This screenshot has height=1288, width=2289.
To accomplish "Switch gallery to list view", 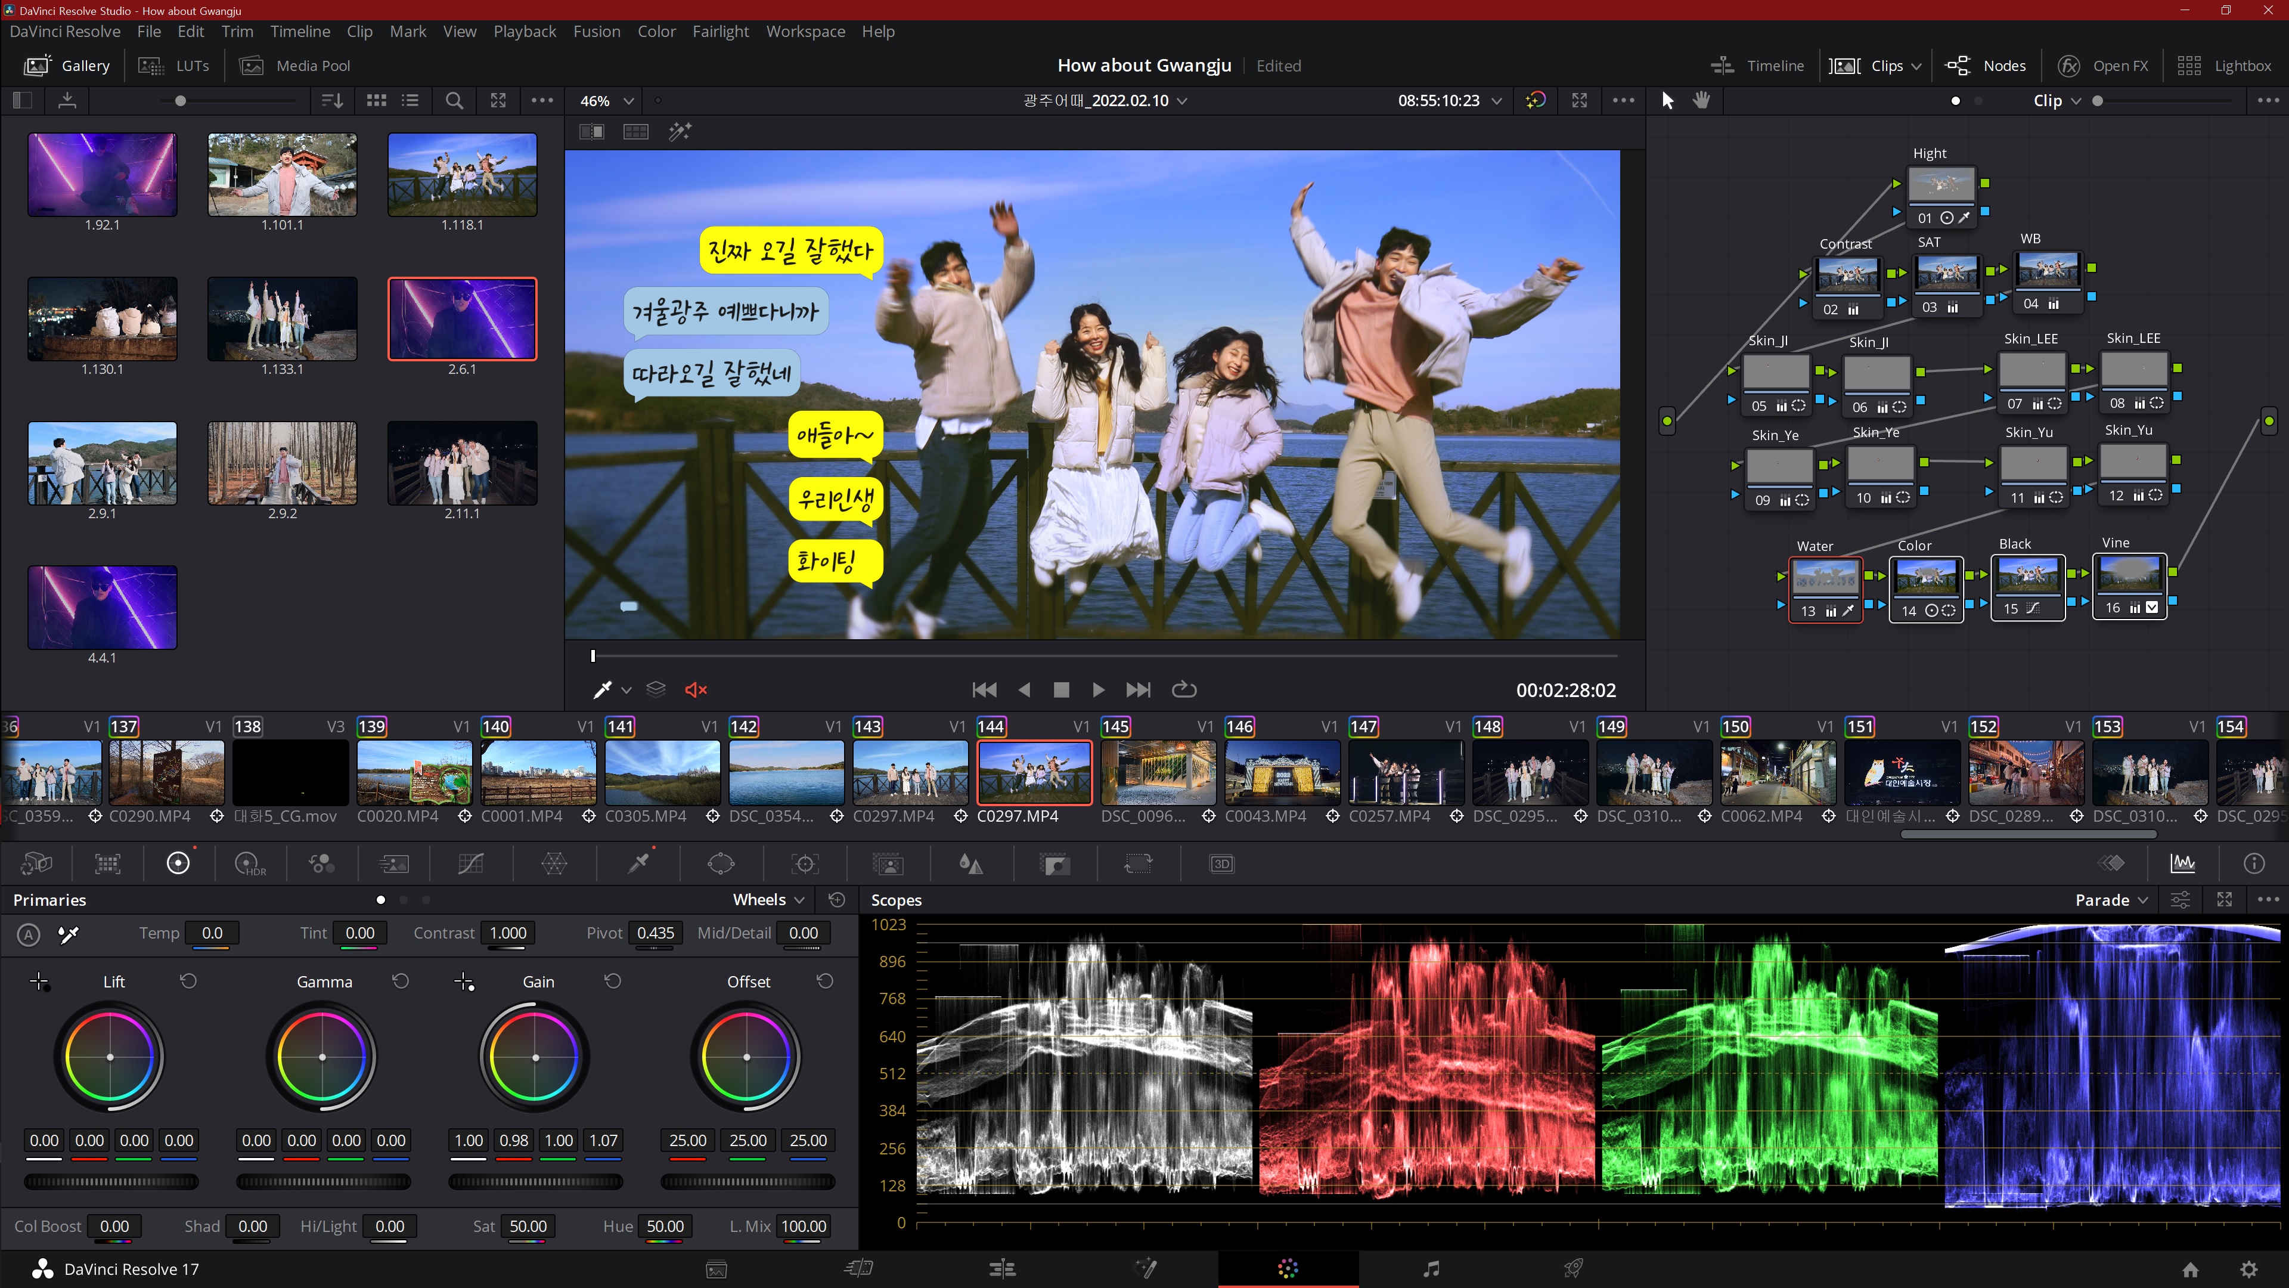I will coord(410,100).
